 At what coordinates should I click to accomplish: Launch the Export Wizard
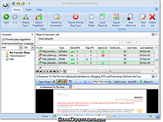point(116,20)
